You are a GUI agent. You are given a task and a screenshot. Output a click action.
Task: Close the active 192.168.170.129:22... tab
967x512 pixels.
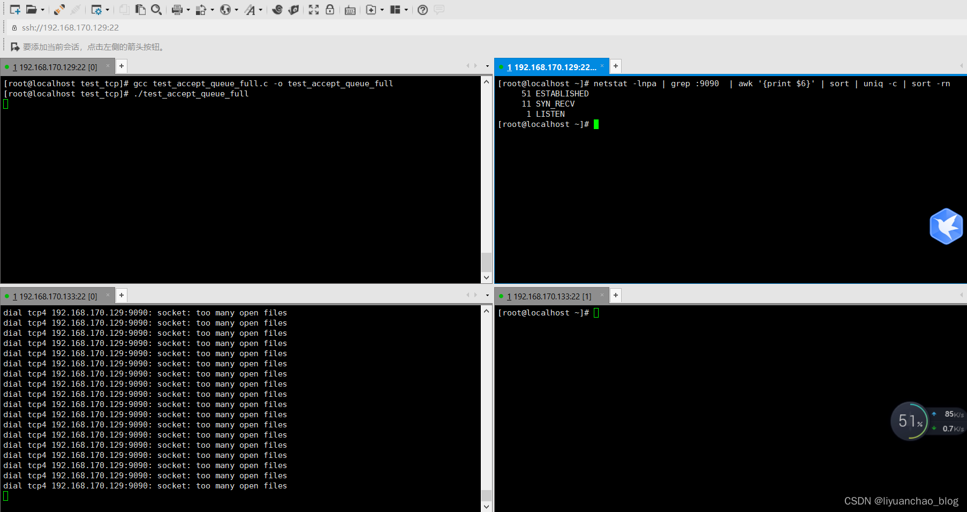(602, 66)
